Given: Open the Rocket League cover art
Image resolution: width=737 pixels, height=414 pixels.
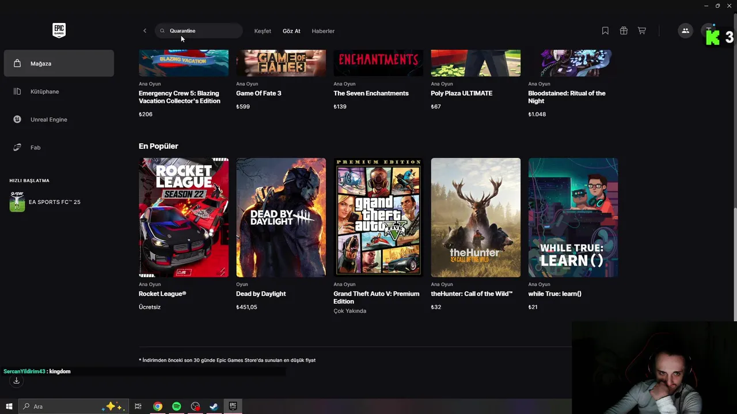Looking at the screenshot, I should 184,217.
